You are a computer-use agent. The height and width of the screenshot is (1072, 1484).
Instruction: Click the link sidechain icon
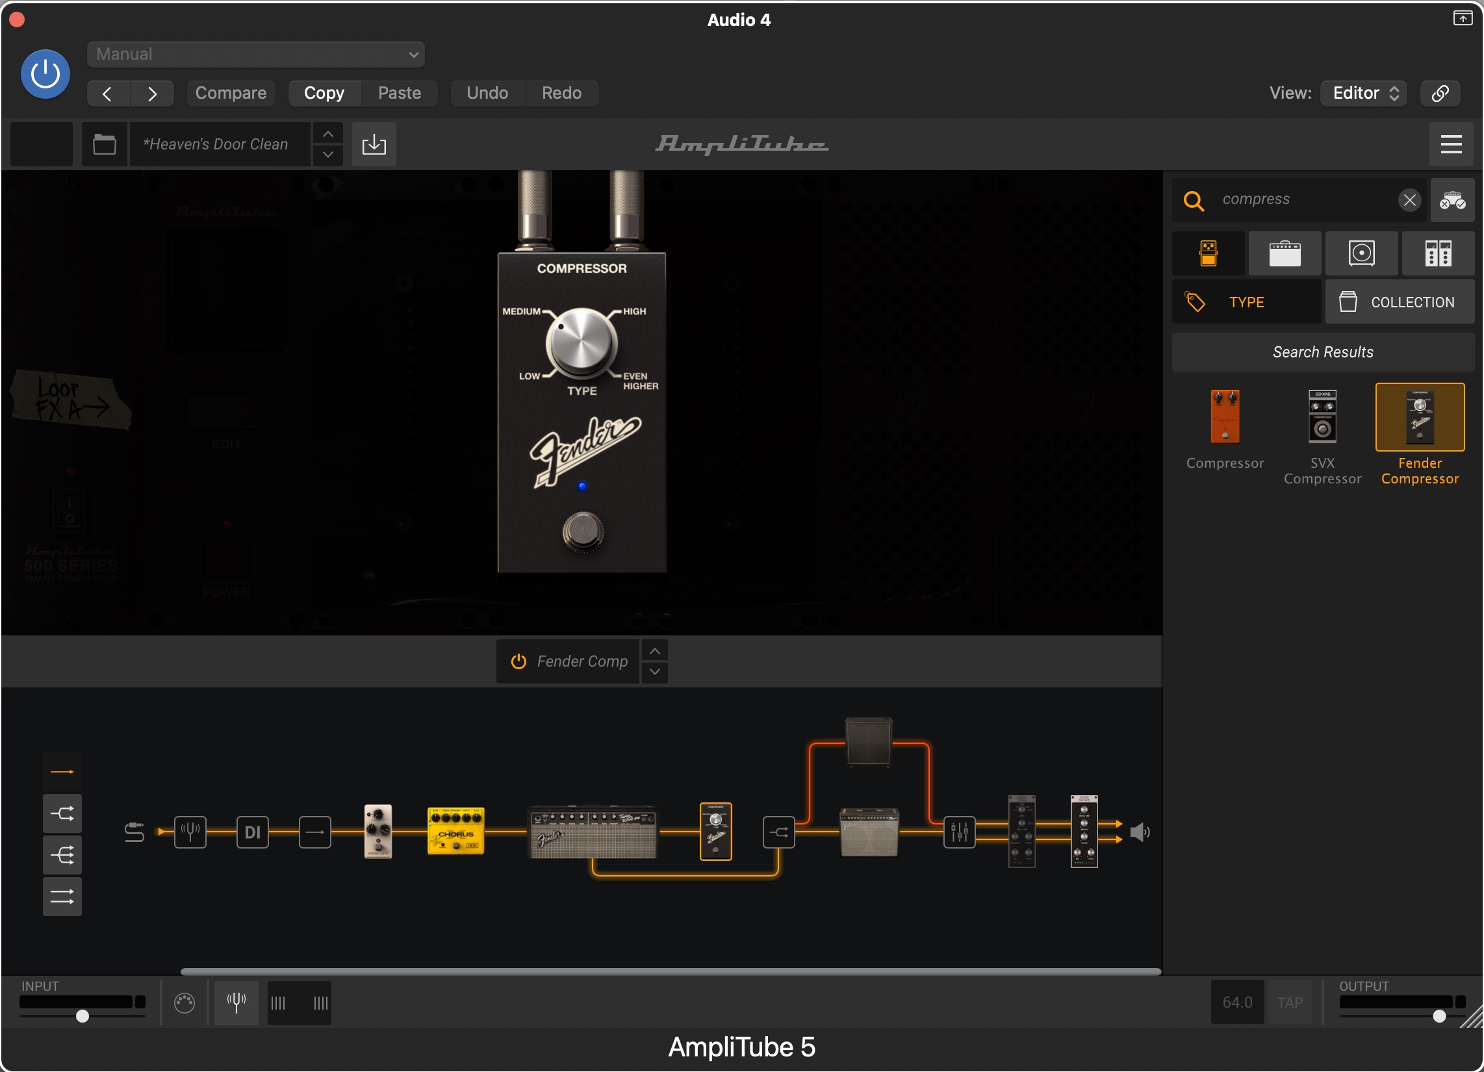pos(1440,94)
